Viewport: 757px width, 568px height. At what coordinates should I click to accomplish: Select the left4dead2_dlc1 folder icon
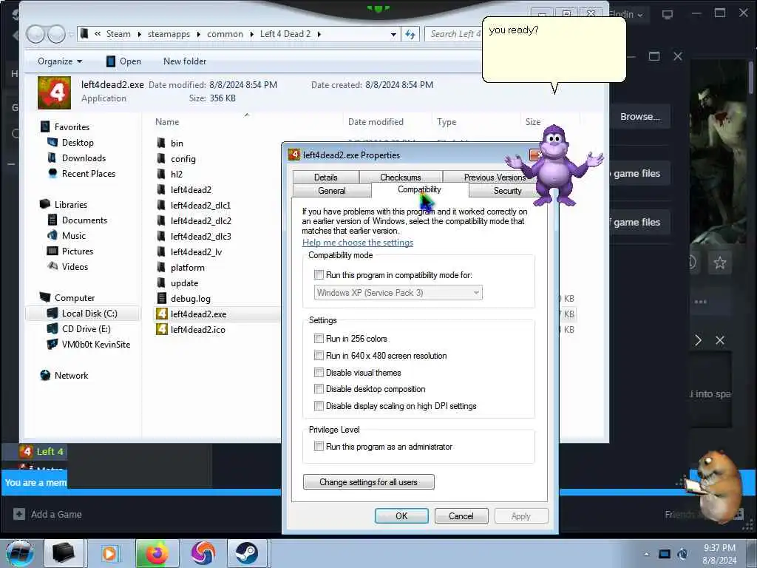coord(161,206)
